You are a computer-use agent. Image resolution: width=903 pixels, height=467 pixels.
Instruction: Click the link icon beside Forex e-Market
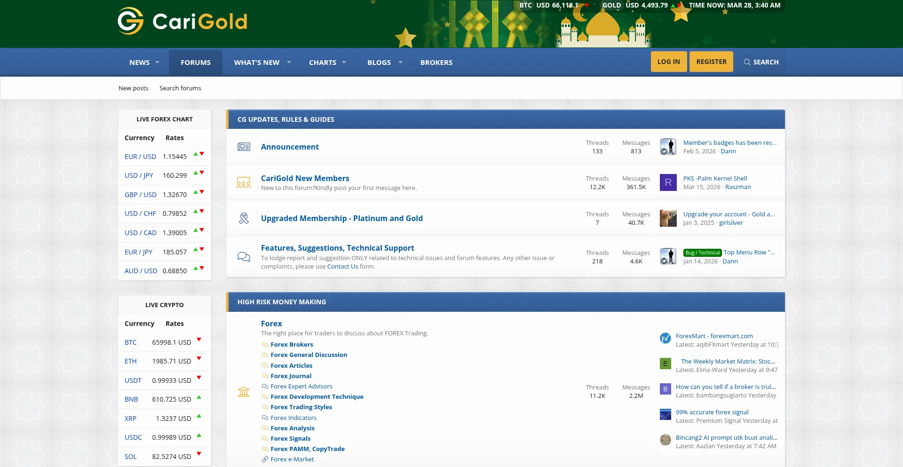click(265, 459)
